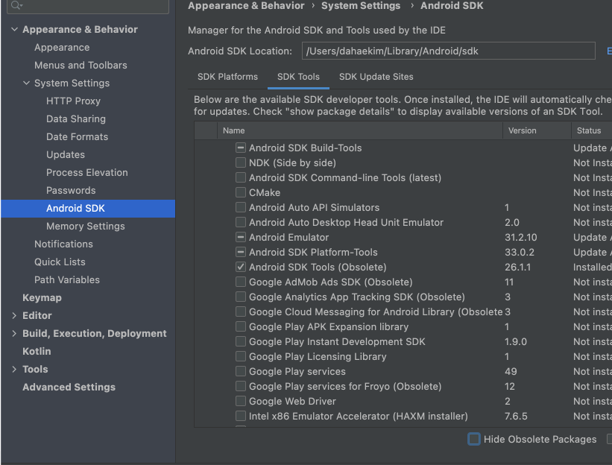
Task: Check the NDK (Side by side) checkbox
Action: (x=241, y=162)
